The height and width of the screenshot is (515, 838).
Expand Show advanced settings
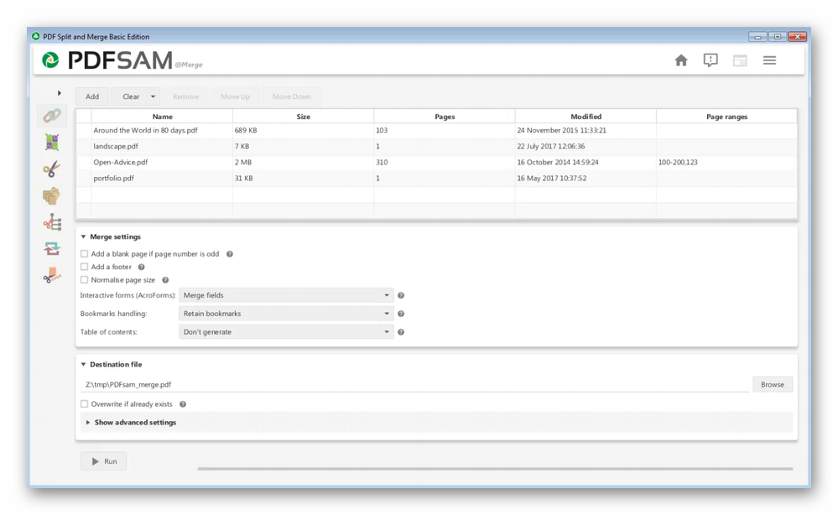coord(134,423)
